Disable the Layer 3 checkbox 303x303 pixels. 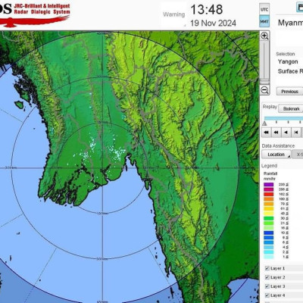[267, 286]
